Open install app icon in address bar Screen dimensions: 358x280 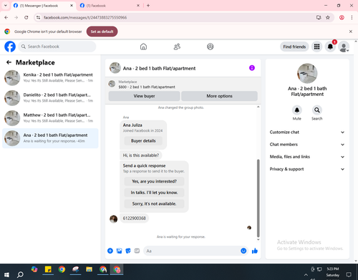[x=319, y=17]
